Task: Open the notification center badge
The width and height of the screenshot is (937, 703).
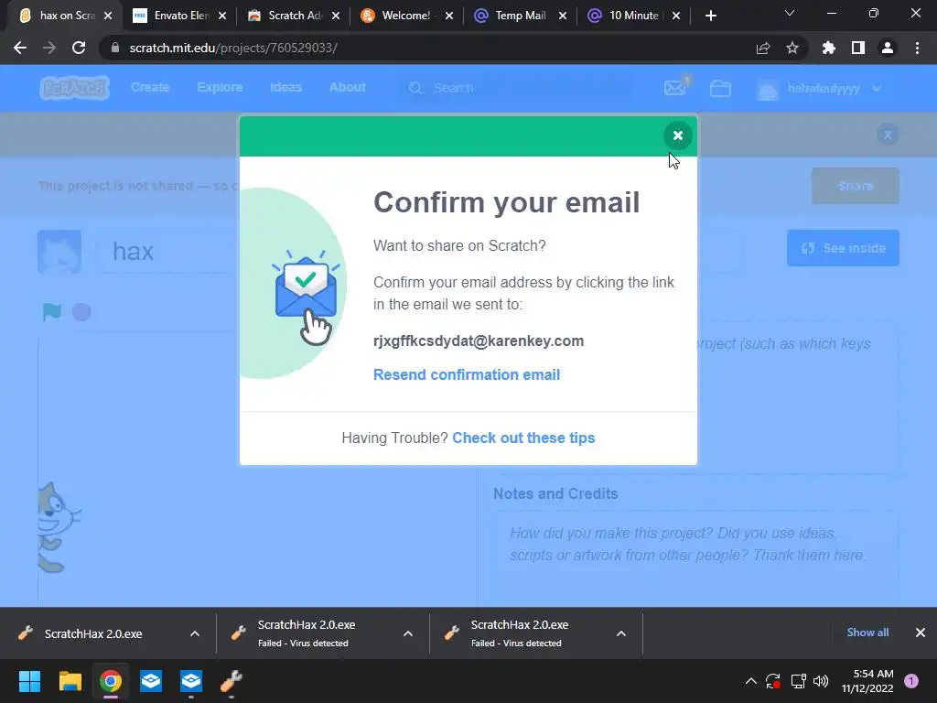Action: tap(911, 681)
